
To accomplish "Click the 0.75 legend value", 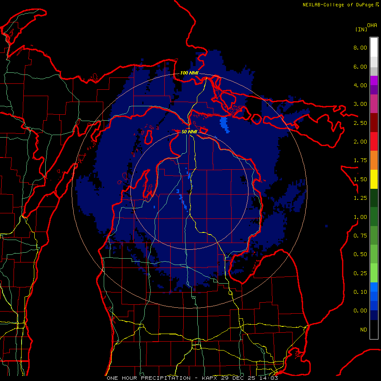I will (x=360, y=236).
